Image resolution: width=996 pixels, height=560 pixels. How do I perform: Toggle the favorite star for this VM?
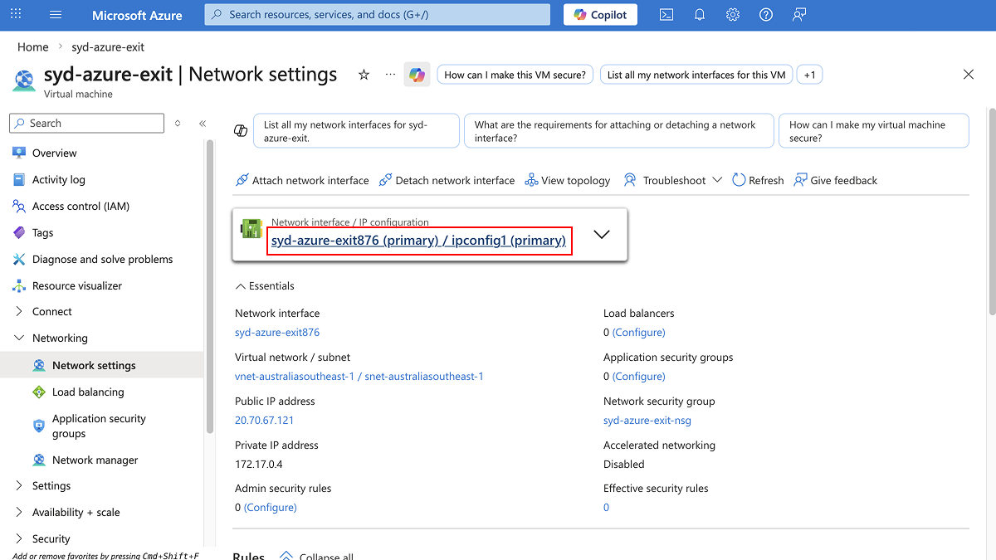tap(363, 74)
